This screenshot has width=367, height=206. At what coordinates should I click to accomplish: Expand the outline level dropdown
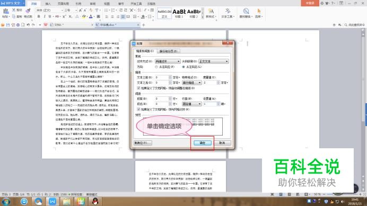[x=213, y=61]
